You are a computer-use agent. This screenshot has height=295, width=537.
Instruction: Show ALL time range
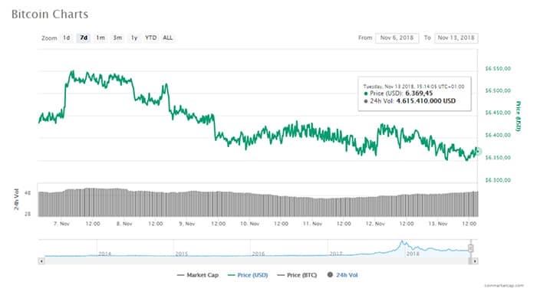tap(168, 38)
